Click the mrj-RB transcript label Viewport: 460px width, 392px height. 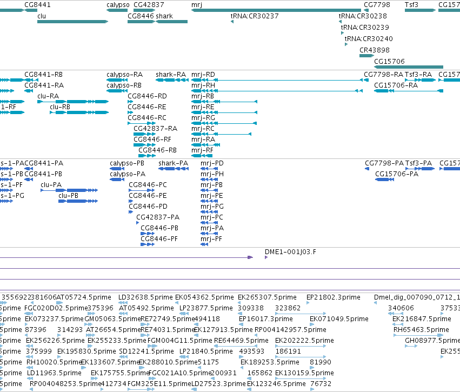point(202,96)
